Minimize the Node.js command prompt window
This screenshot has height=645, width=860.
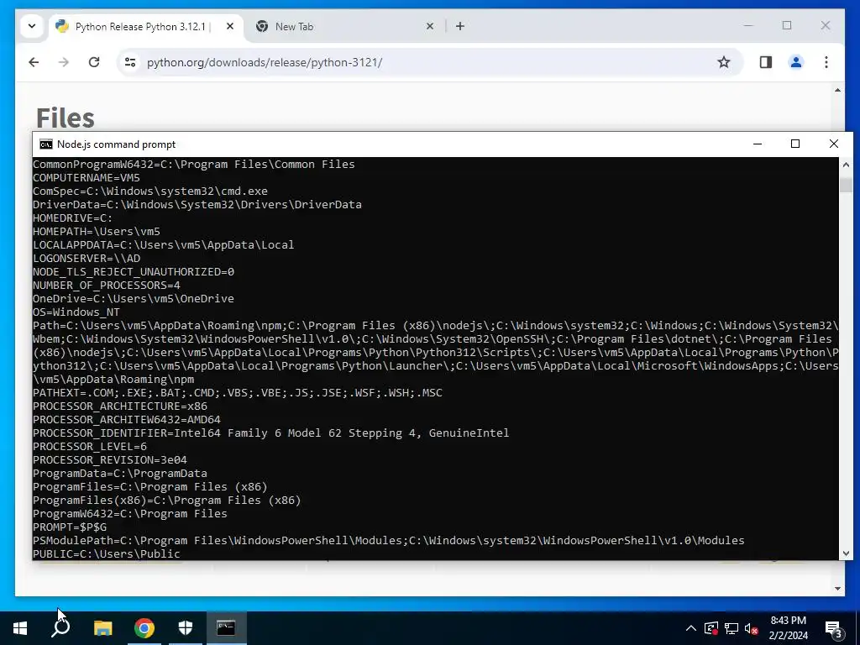pyautogui.click(x=758, y=144)
